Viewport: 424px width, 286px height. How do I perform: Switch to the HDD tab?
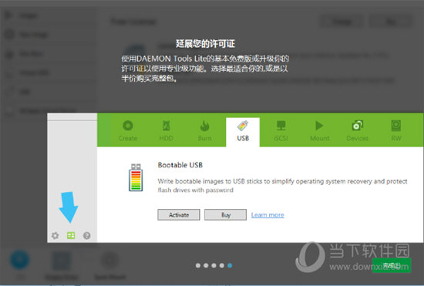tap(166, 131)
